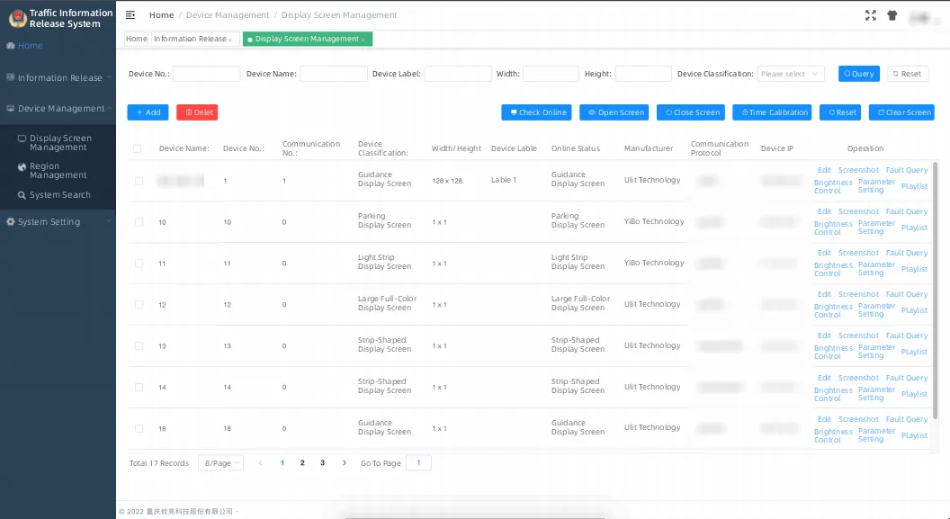Screen dimensions: 950x519
Task: Select all rows with header checkbox
Action: pos(138,148)
